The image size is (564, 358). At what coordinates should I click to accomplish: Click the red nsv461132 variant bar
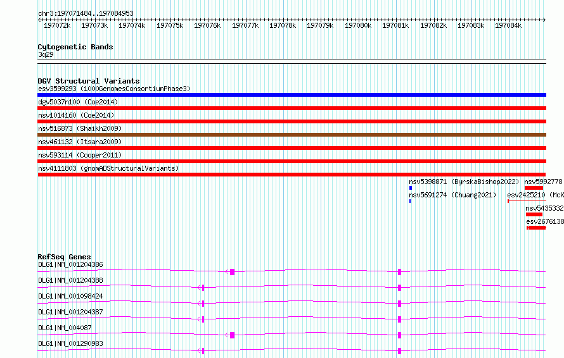292,148
